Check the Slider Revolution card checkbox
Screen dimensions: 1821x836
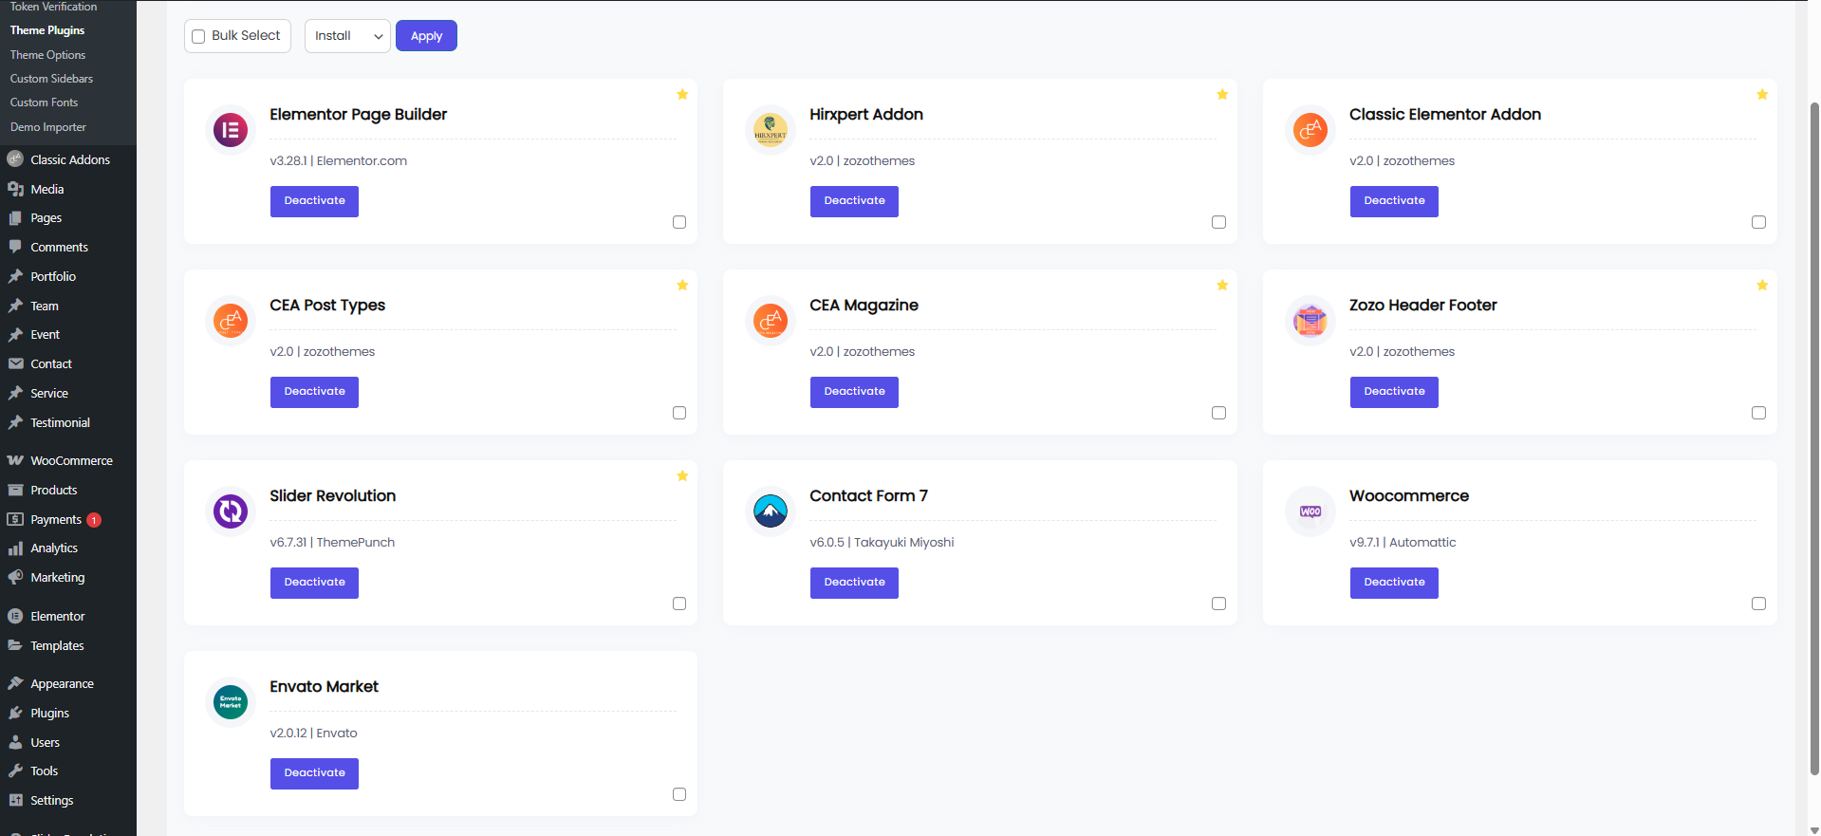click(679, 604)
